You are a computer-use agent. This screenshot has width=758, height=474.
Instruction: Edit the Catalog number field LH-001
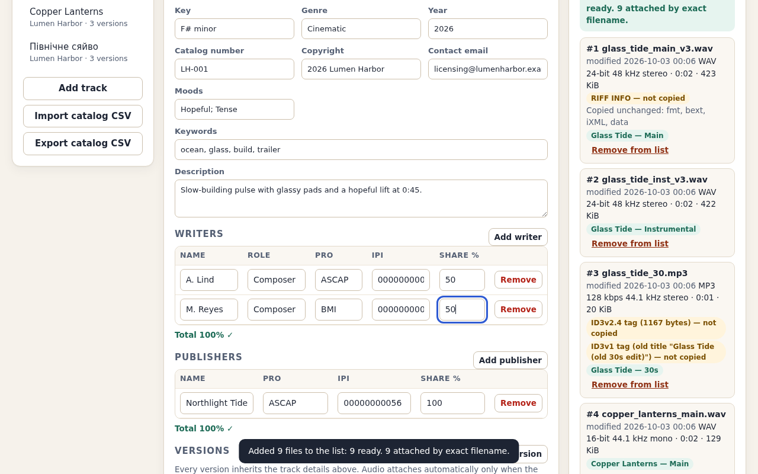pos(235,69)
